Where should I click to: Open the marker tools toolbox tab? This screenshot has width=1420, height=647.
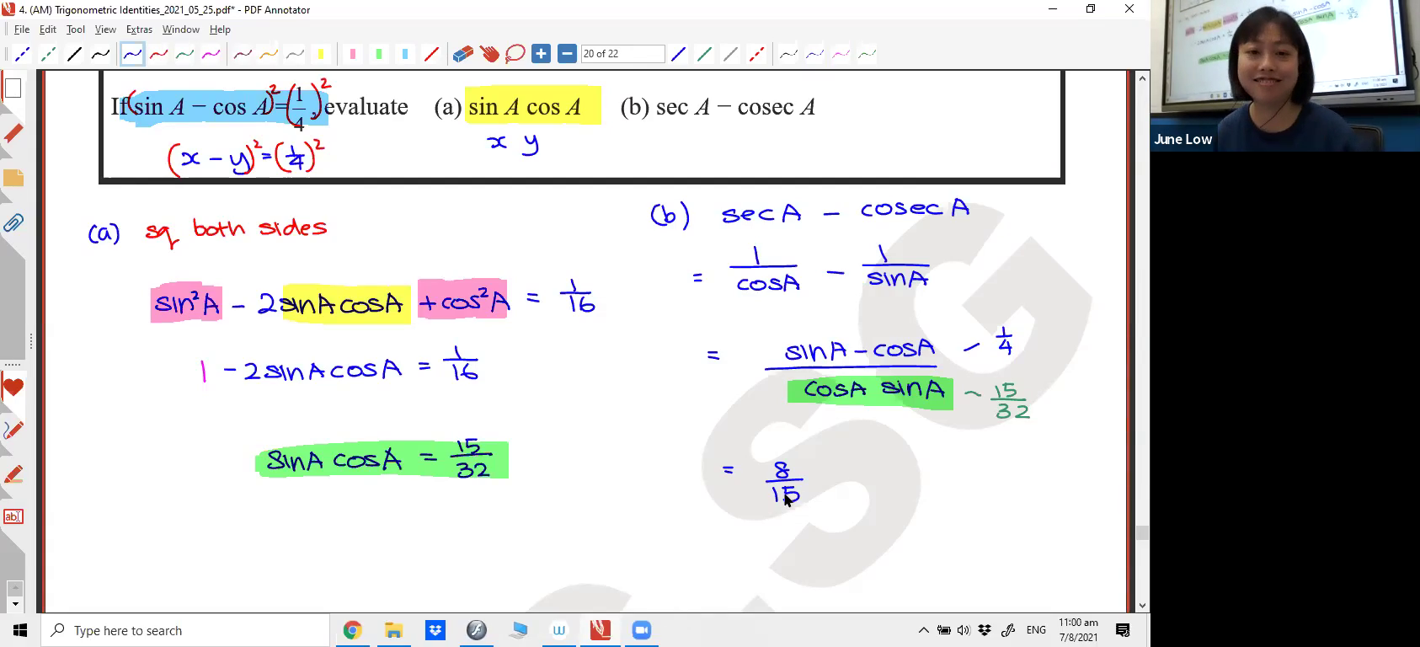[x=13, y=474]
